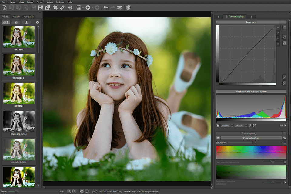
Task: Click the Export image icon
Action: (48, 8)
